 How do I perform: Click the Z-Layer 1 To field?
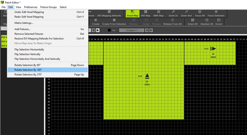click(x=131, y=30)
